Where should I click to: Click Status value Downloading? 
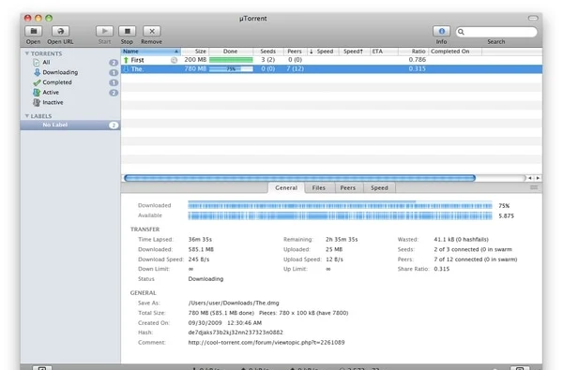[x=205, y=279]
